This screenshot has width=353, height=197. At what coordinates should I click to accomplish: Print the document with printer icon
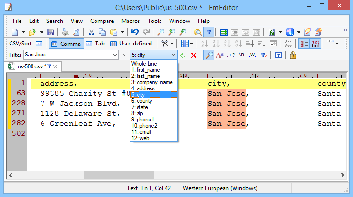point(65,32)
